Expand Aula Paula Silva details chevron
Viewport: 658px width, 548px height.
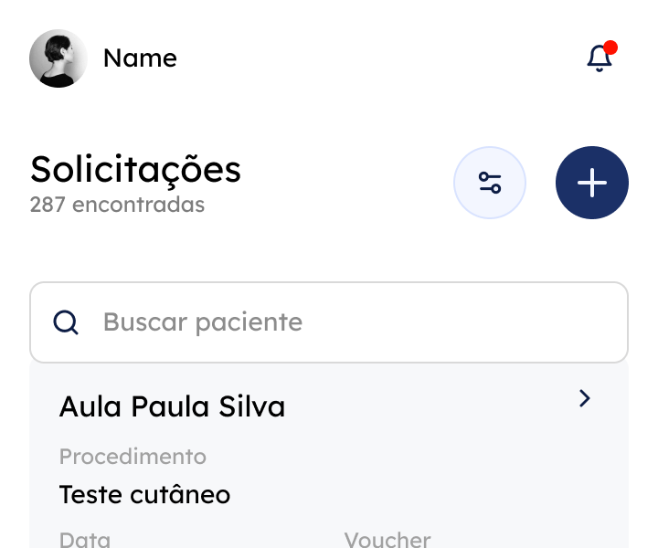point(585,398)
